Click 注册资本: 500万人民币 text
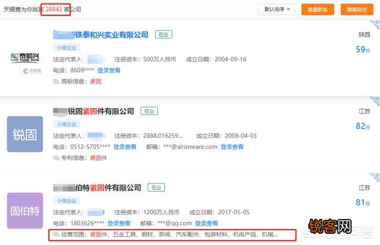The height and width of the screenshot is (245, 380). coord(145,59)
